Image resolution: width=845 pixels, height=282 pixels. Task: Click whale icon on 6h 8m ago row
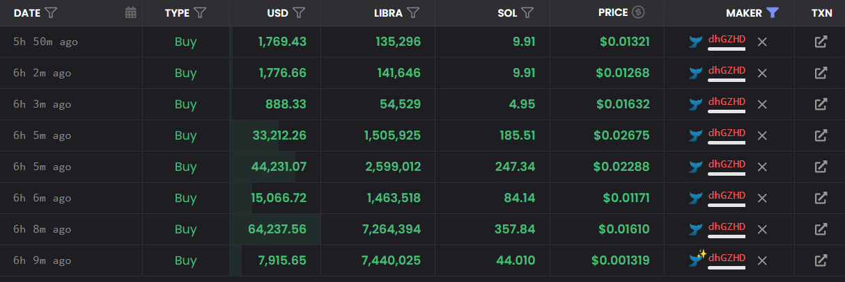(695, 229)
